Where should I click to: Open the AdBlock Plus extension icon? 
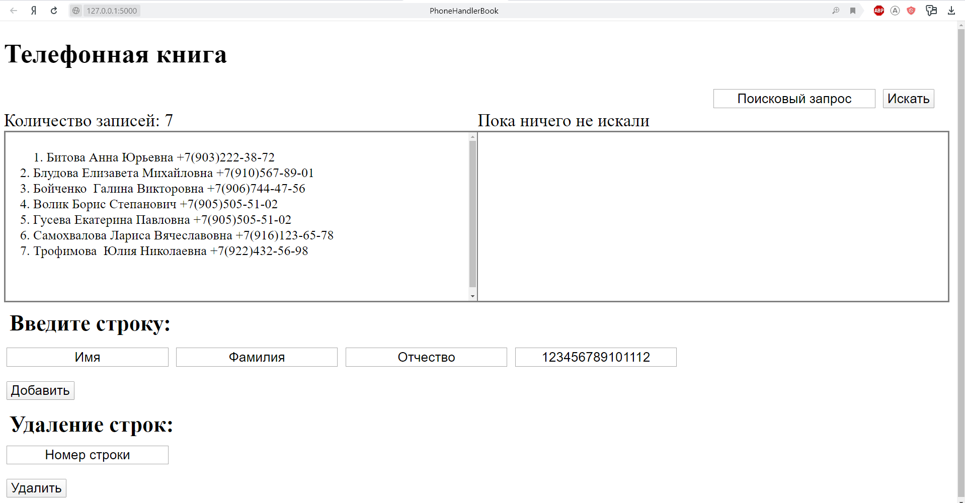(x=879, y=11)
